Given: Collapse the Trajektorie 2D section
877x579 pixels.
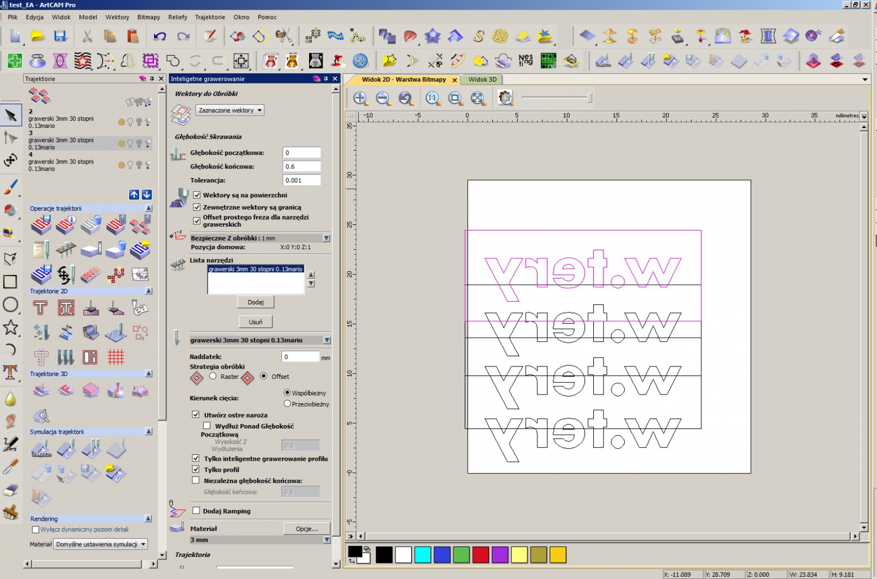Looking at the screenshot, I should 148,291.
